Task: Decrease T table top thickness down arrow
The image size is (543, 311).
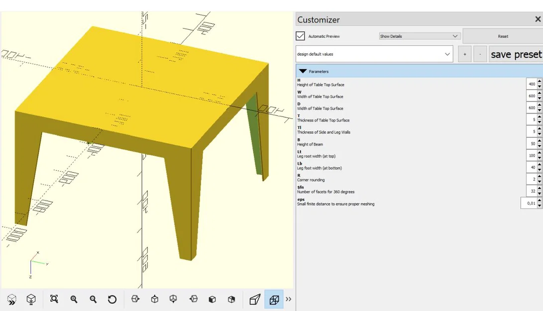Action: [x=539, y=122]
